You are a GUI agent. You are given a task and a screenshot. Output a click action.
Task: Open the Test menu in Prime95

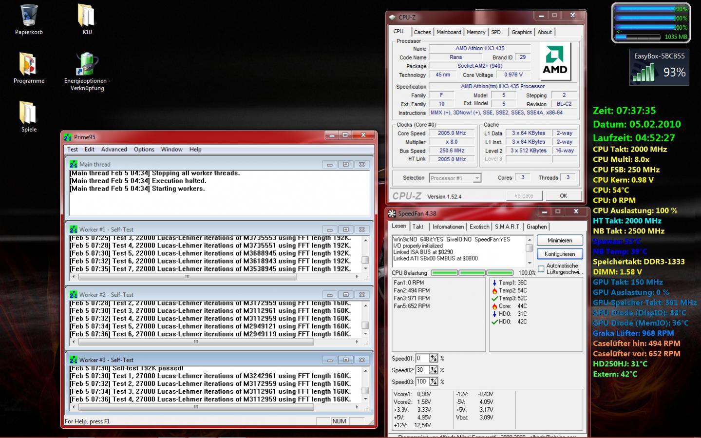(73, 150)
